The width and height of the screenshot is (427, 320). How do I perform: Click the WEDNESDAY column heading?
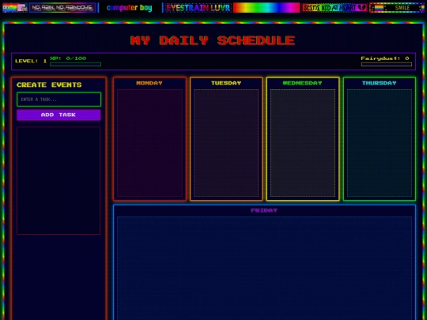[303, 83]
